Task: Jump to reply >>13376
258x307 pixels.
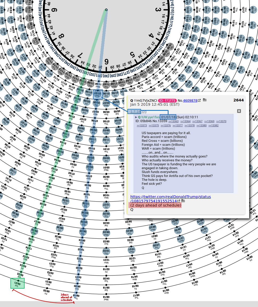Action: (x=166, y=125)
